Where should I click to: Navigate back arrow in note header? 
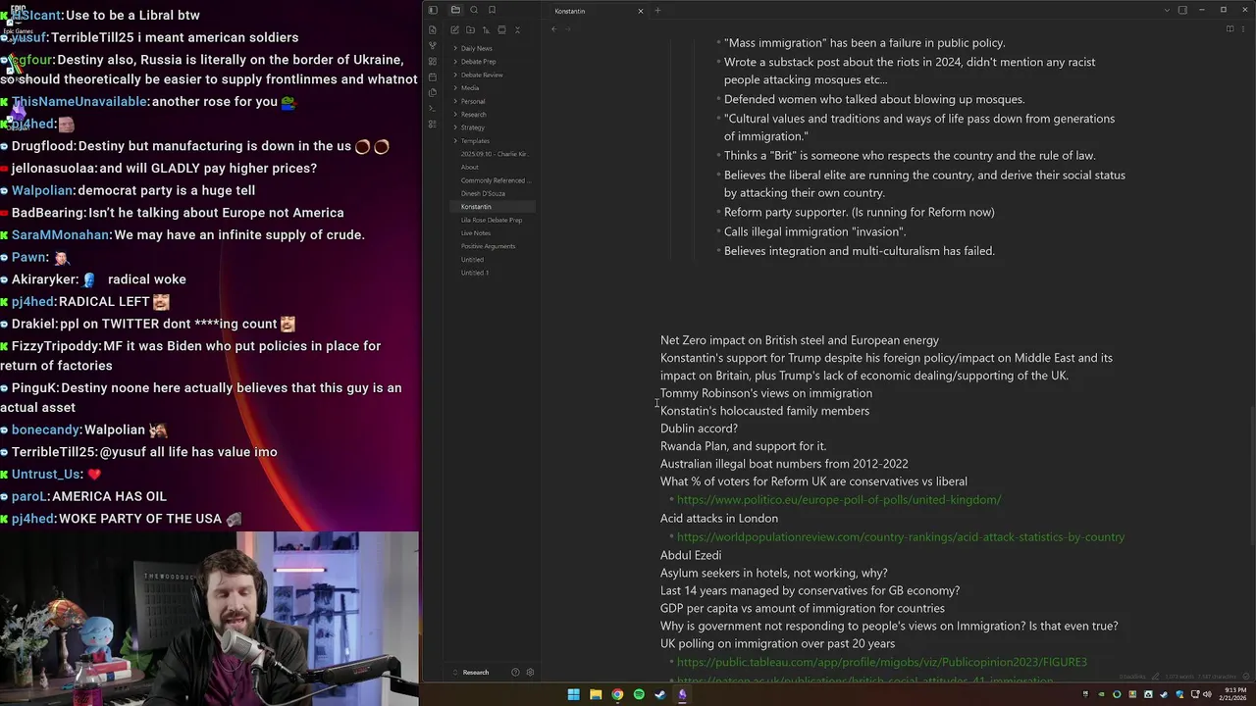click(554, 29)
